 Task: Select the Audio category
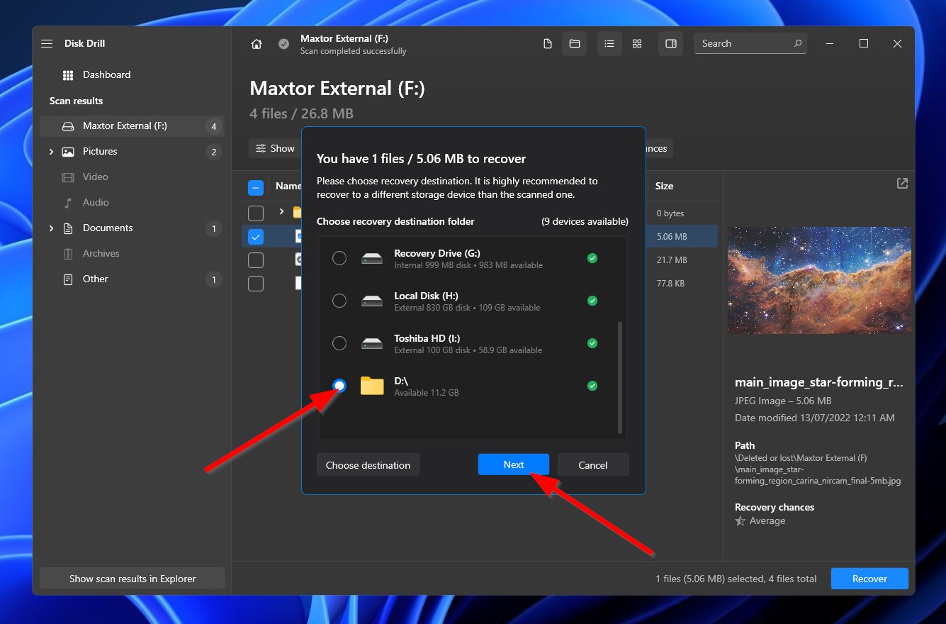pyautogui.click(x=132, y=203)
